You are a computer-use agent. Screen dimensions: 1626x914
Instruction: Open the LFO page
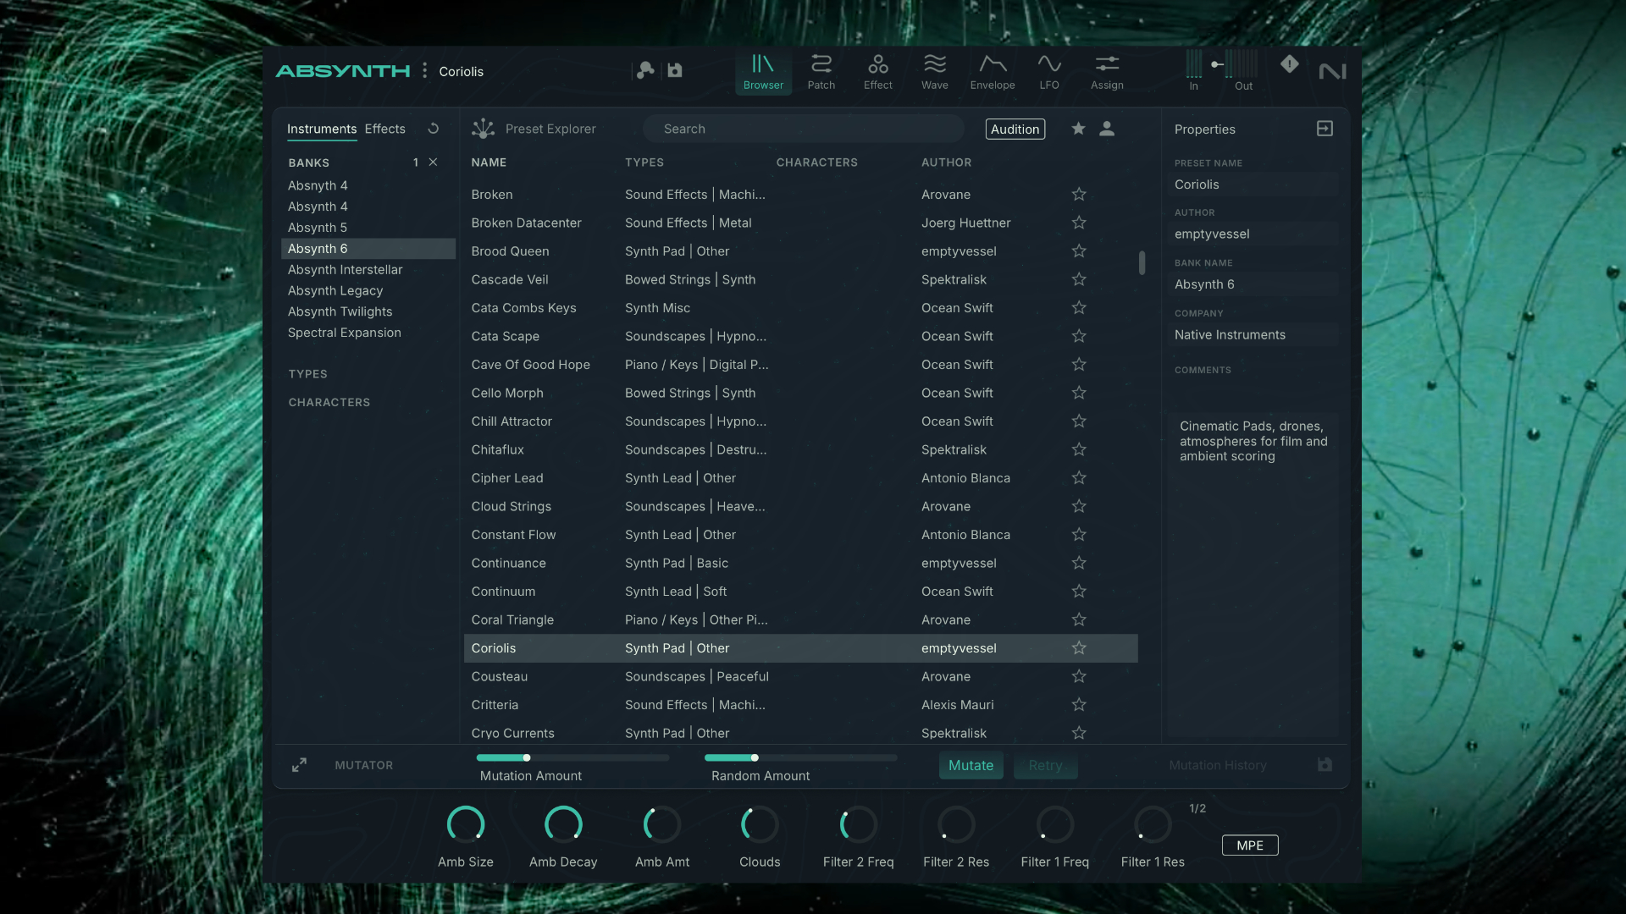coord(1048,71)
